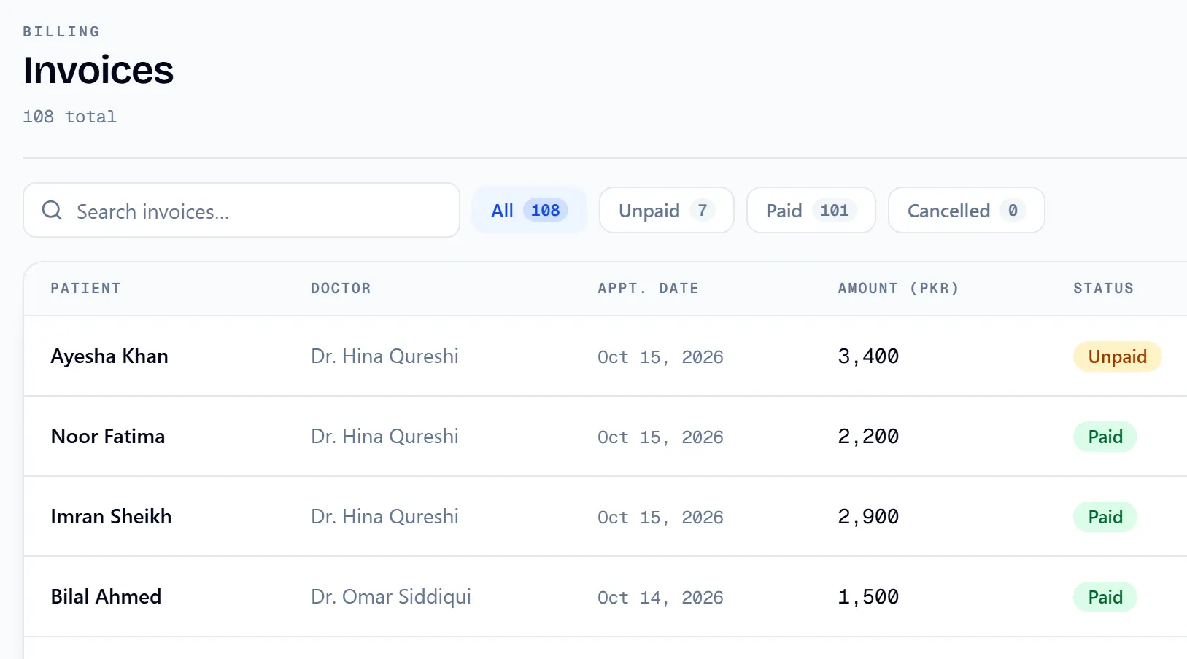Sort by Patient column header
The width and height of the screenshot is (1187, 659).
(x=85, y=288)
